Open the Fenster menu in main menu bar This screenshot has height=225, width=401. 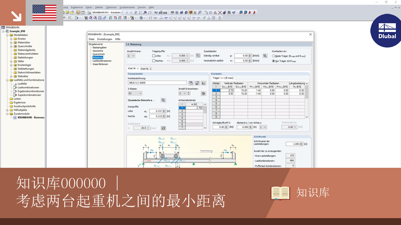(x=142, y=7)
